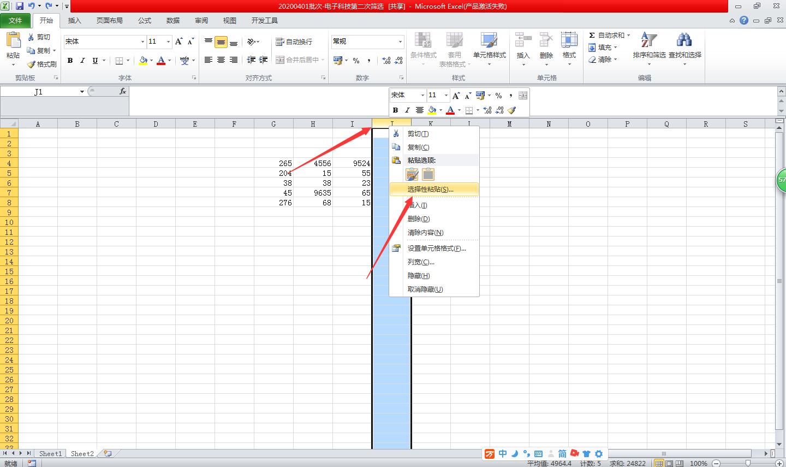Viewport: 786px width, 467px height.
Task: Increase font size with the large A icon
Action: pos(179,42)
